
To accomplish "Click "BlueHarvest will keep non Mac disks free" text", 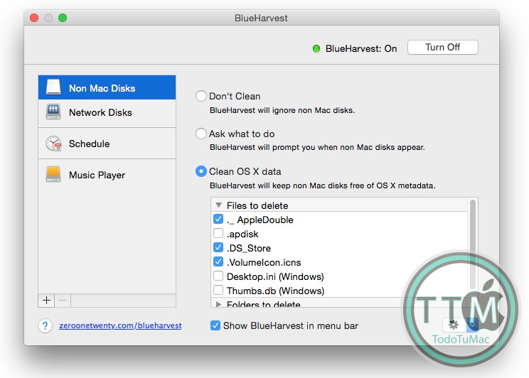I will [323, 185].
